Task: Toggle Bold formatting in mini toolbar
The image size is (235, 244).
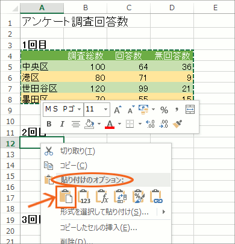Action: click(x=49, y=124)
